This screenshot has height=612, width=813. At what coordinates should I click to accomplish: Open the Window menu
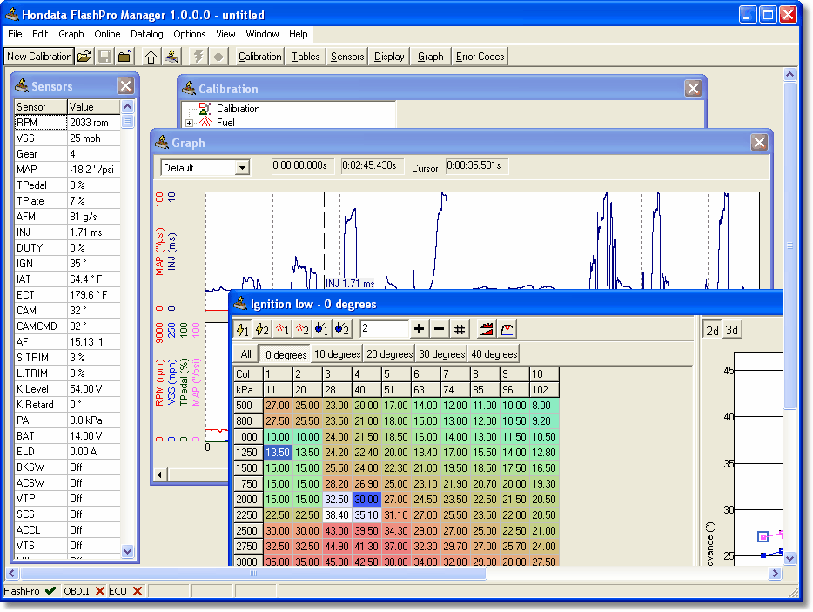(x=262, y=34)
